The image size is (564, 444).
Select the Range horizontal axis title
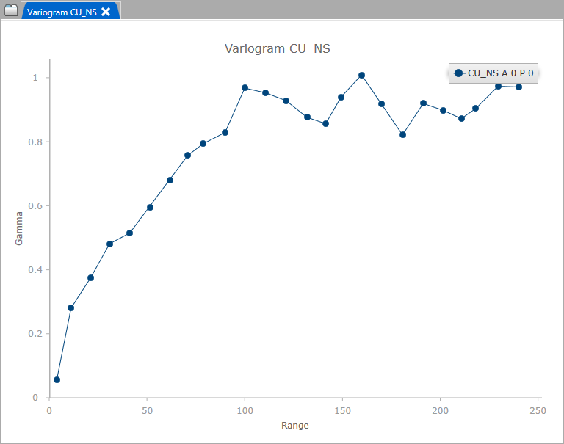pos(295,426)
